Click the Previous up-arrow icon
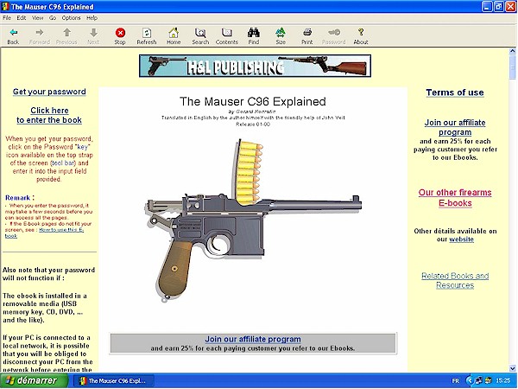The image size is (518, 389). click(x=66, y=33)
